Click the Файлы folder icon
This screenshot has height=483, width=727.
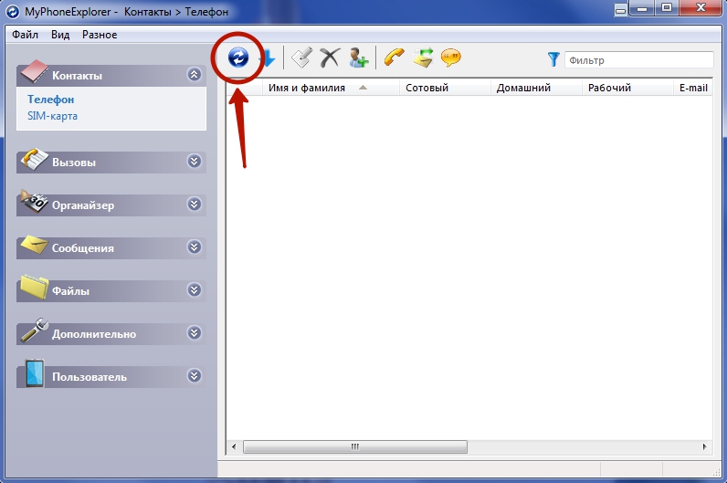tap(35, 288)
